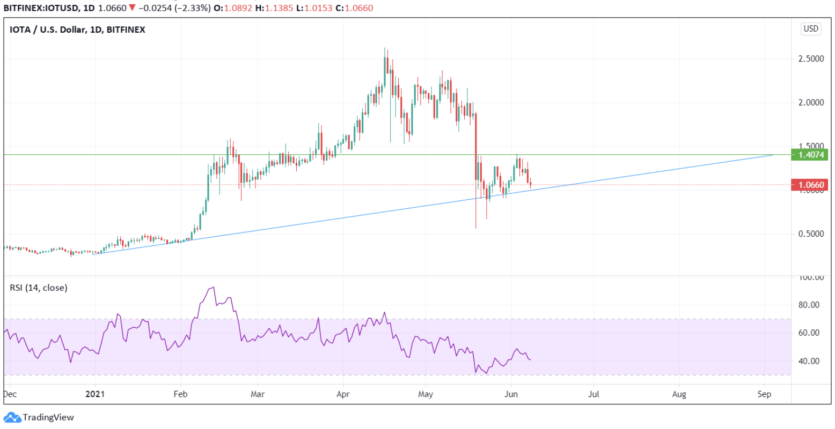Click the 0.5000 price axis label

coord(811,234)
